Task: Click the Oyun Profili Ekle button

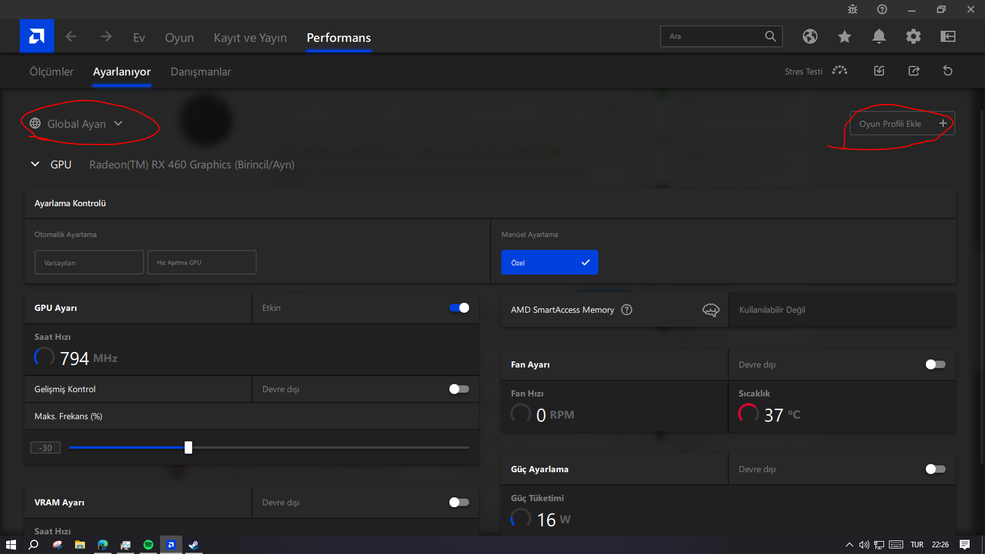Action: coord(903,124)
